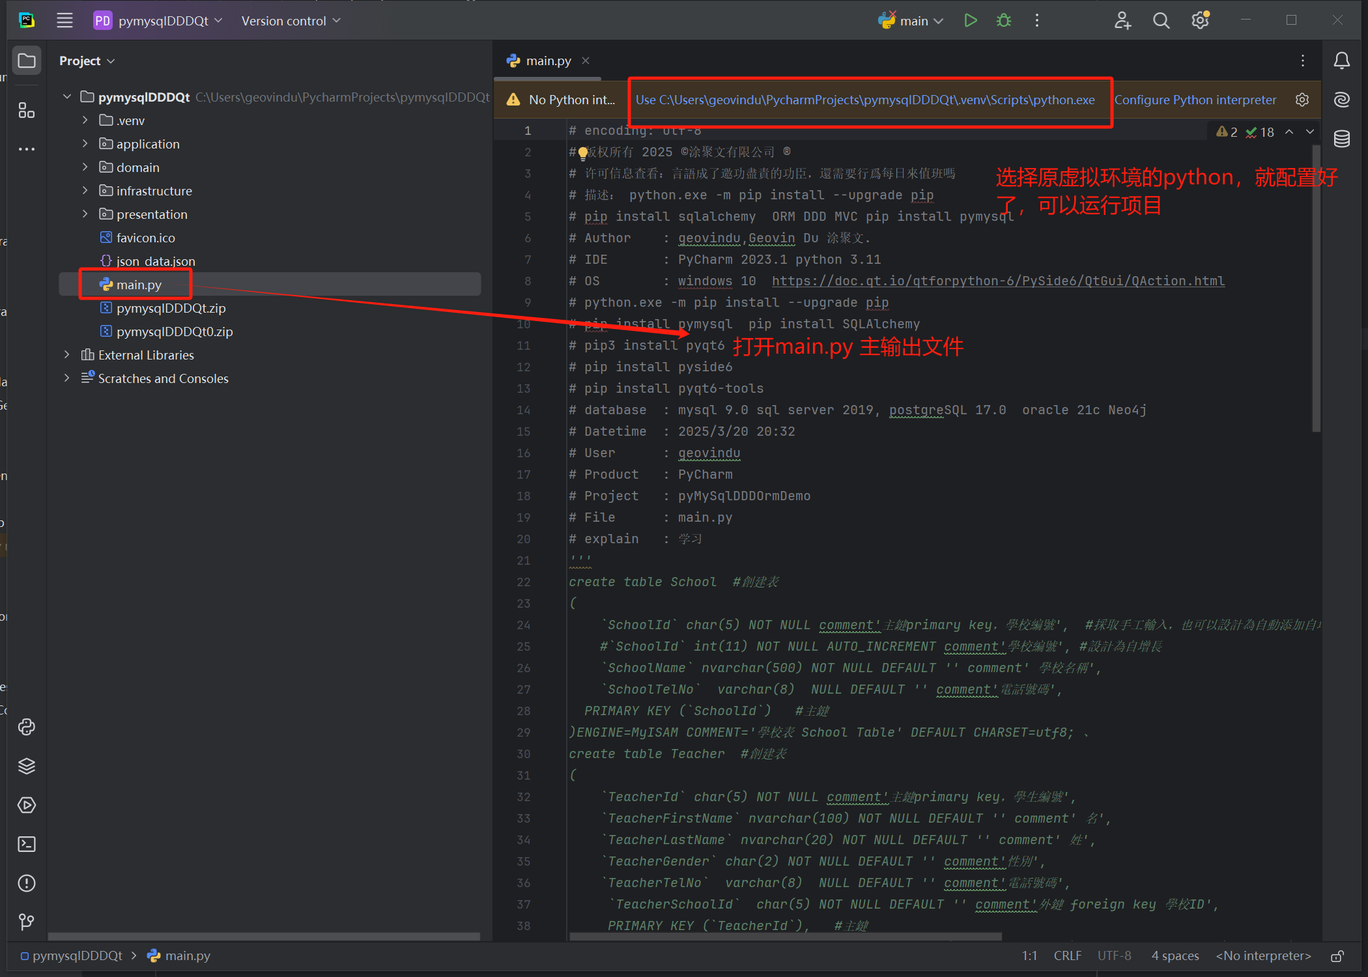Toggle the Project tool window folder icon

tap(27, 61)
